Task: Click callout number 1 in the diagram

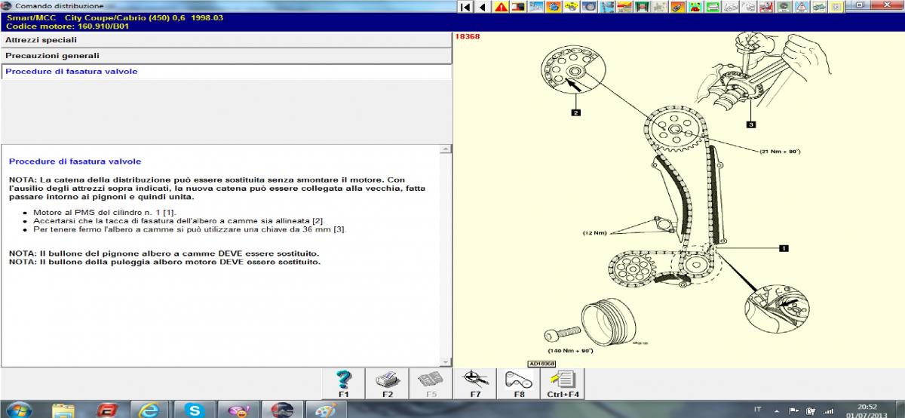Action: point(784,247)
